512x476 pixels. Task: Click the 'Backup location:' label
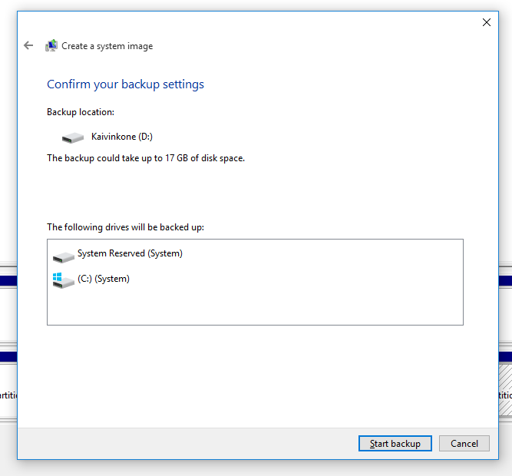pyautogui.click(x=81, y=112)
